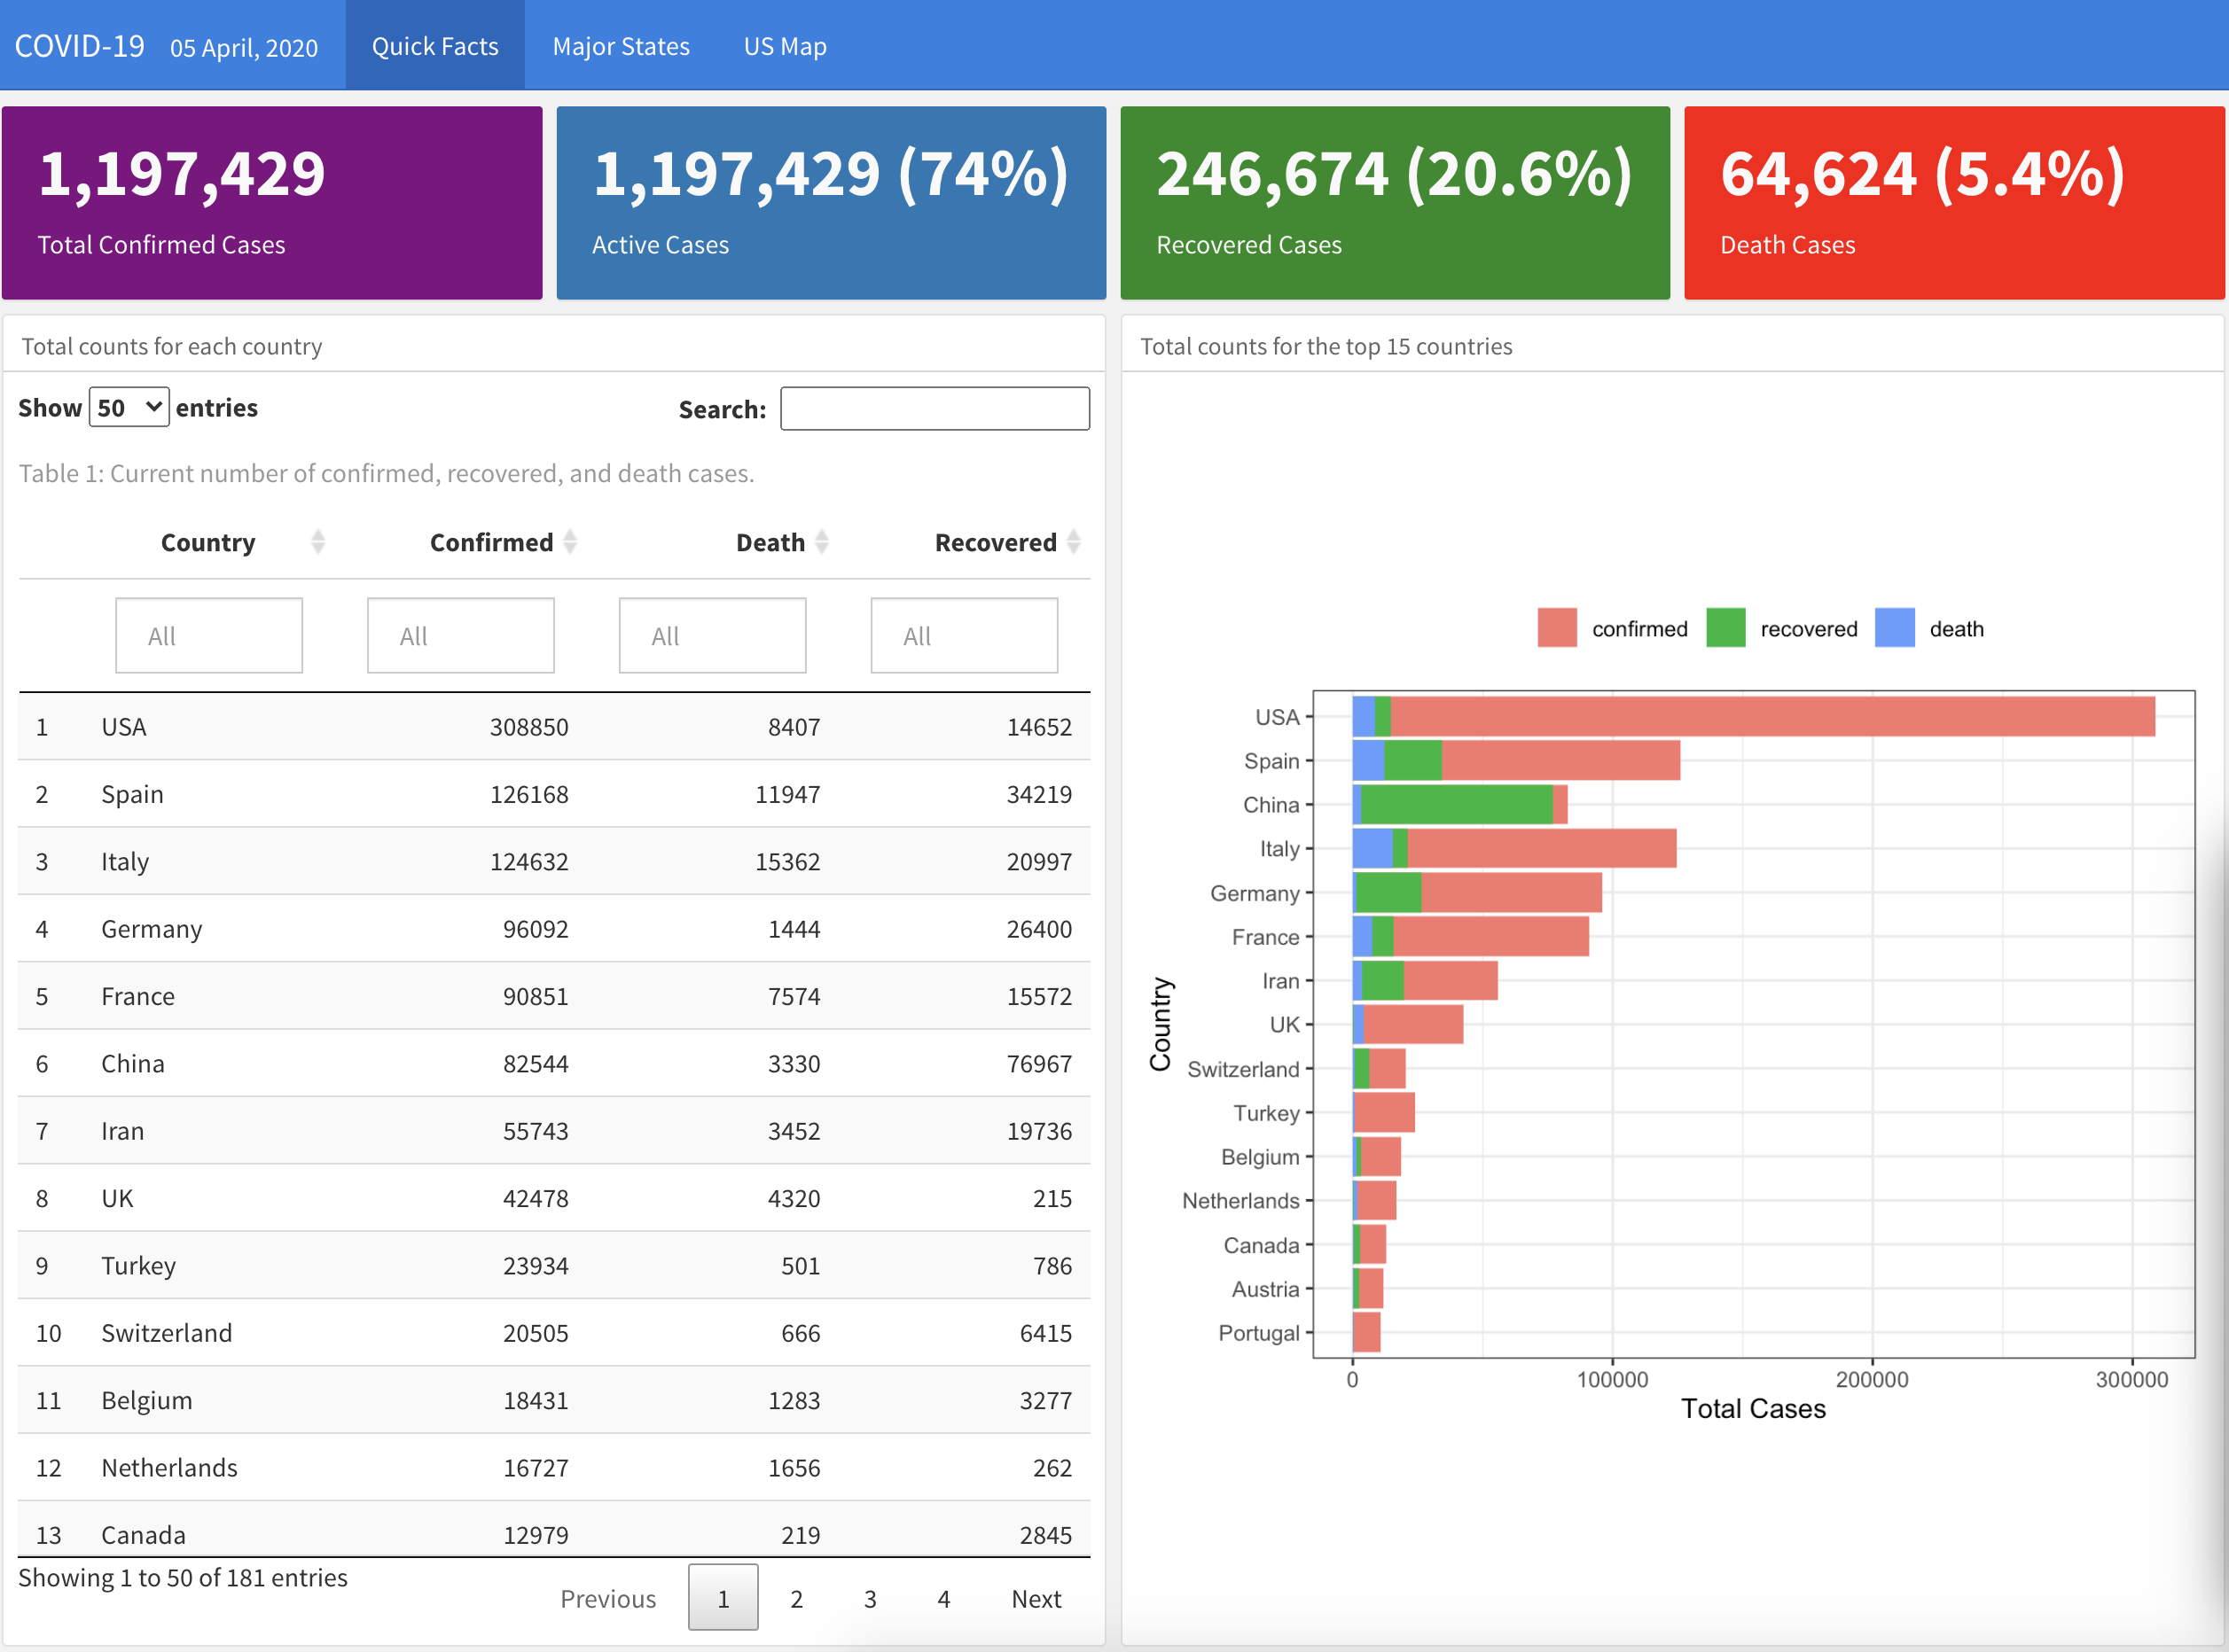Sort table by Country column arrows
Viewport: 2229px width, 1652px height.
[317, 542]
